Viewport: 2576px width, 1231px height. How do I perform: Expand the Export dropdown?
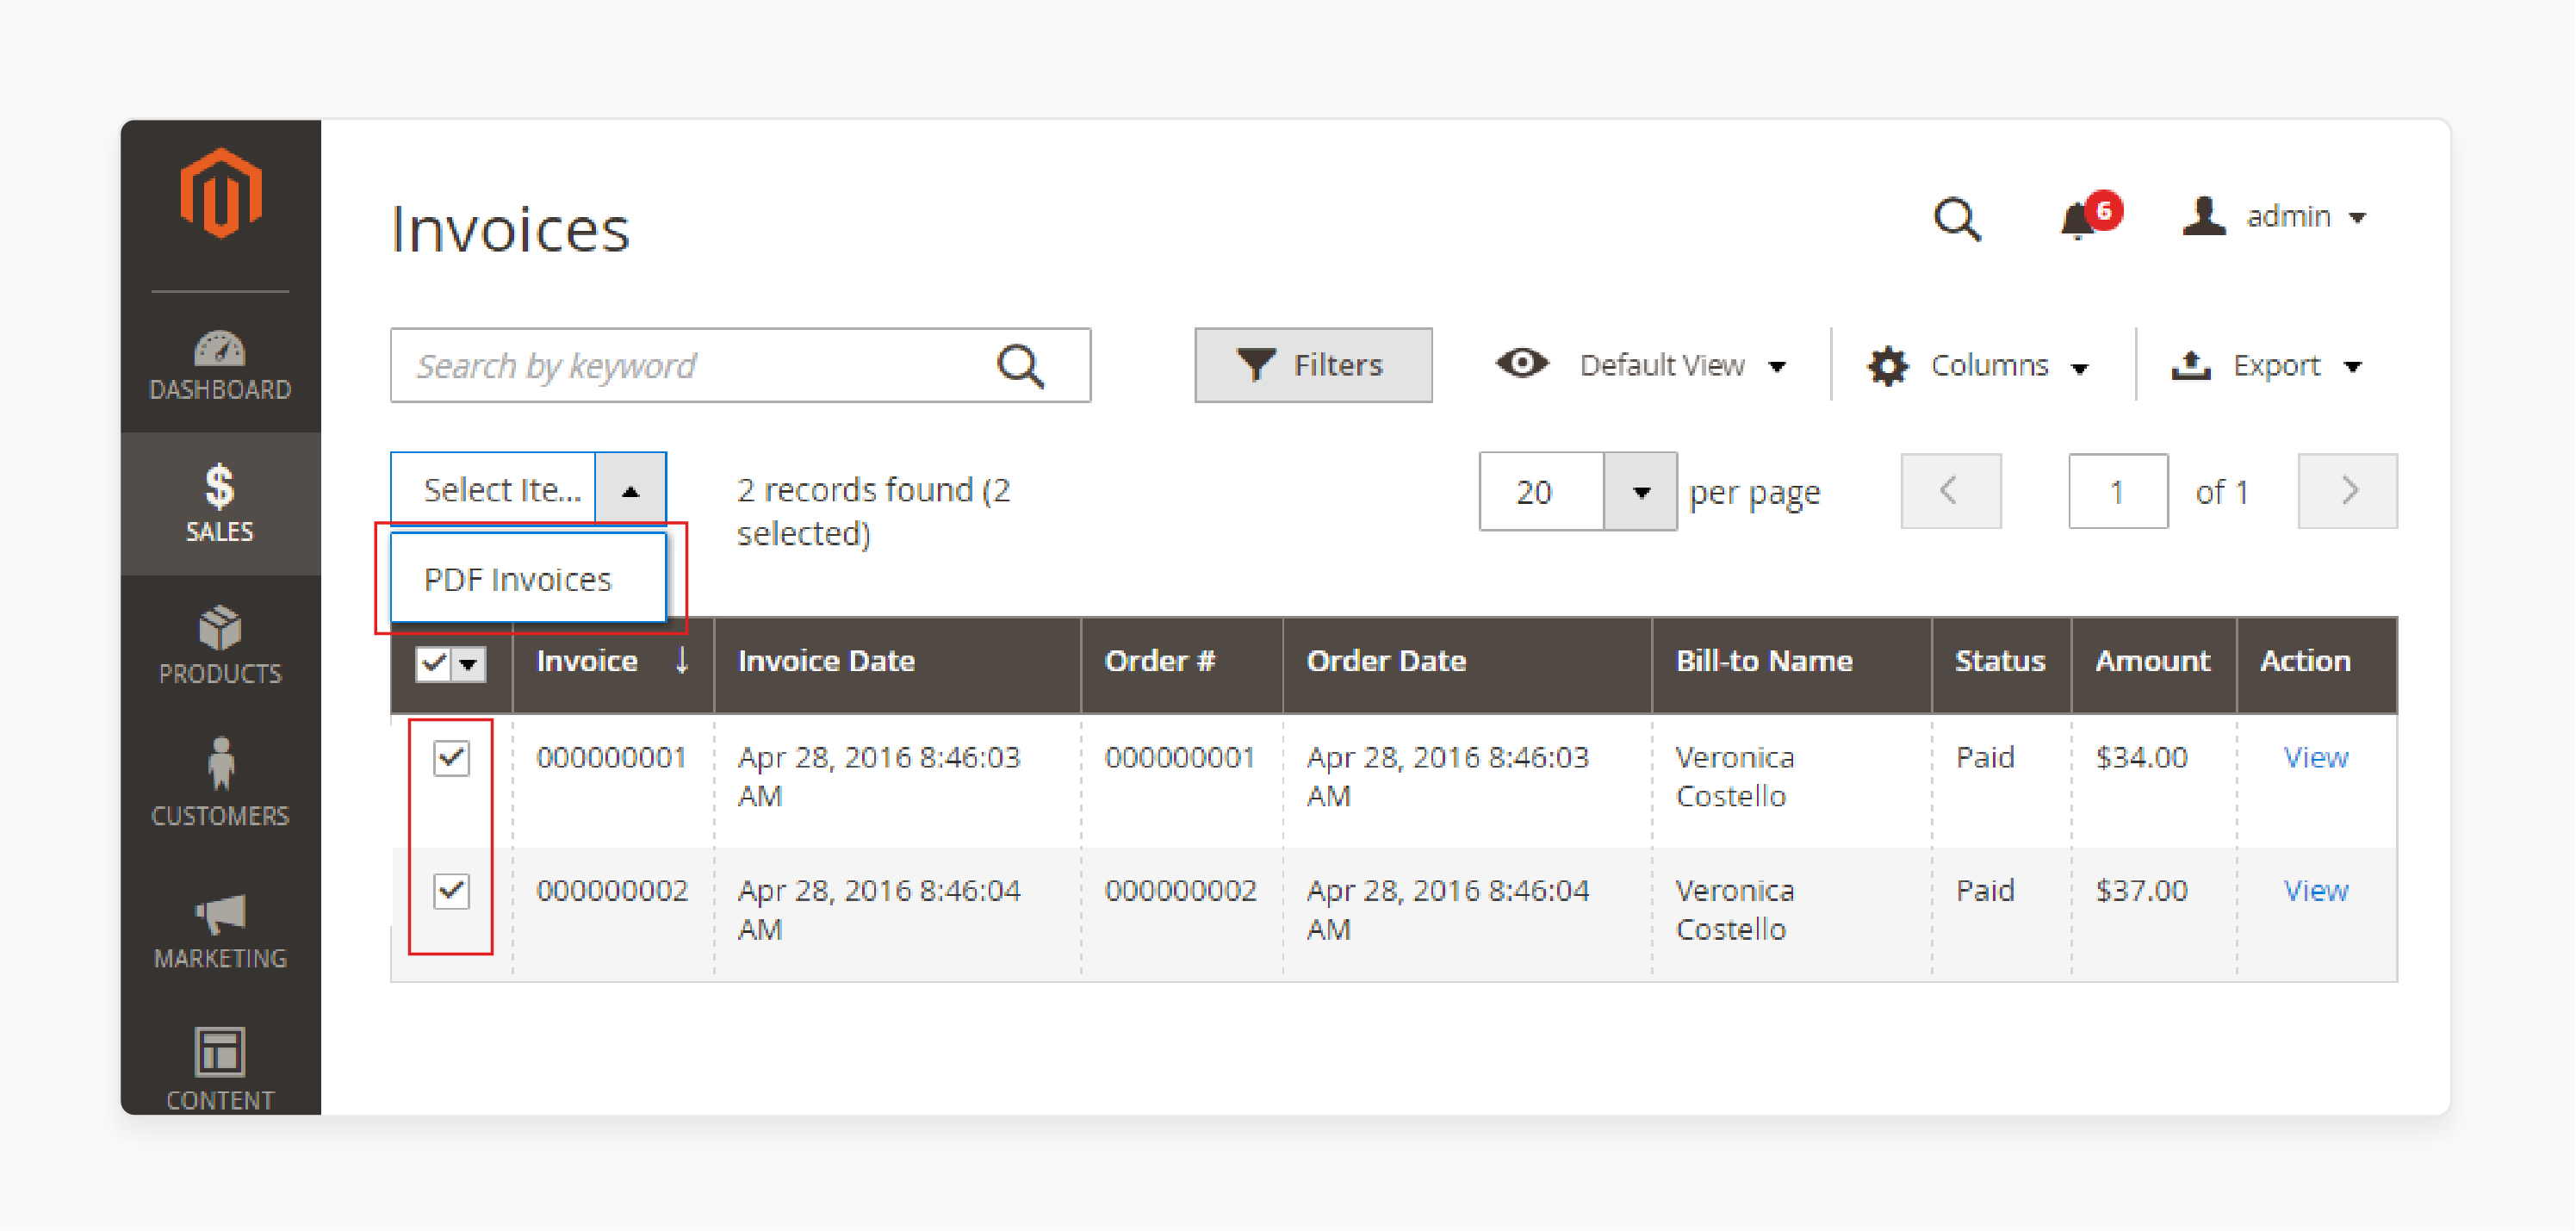(2353, 367)
